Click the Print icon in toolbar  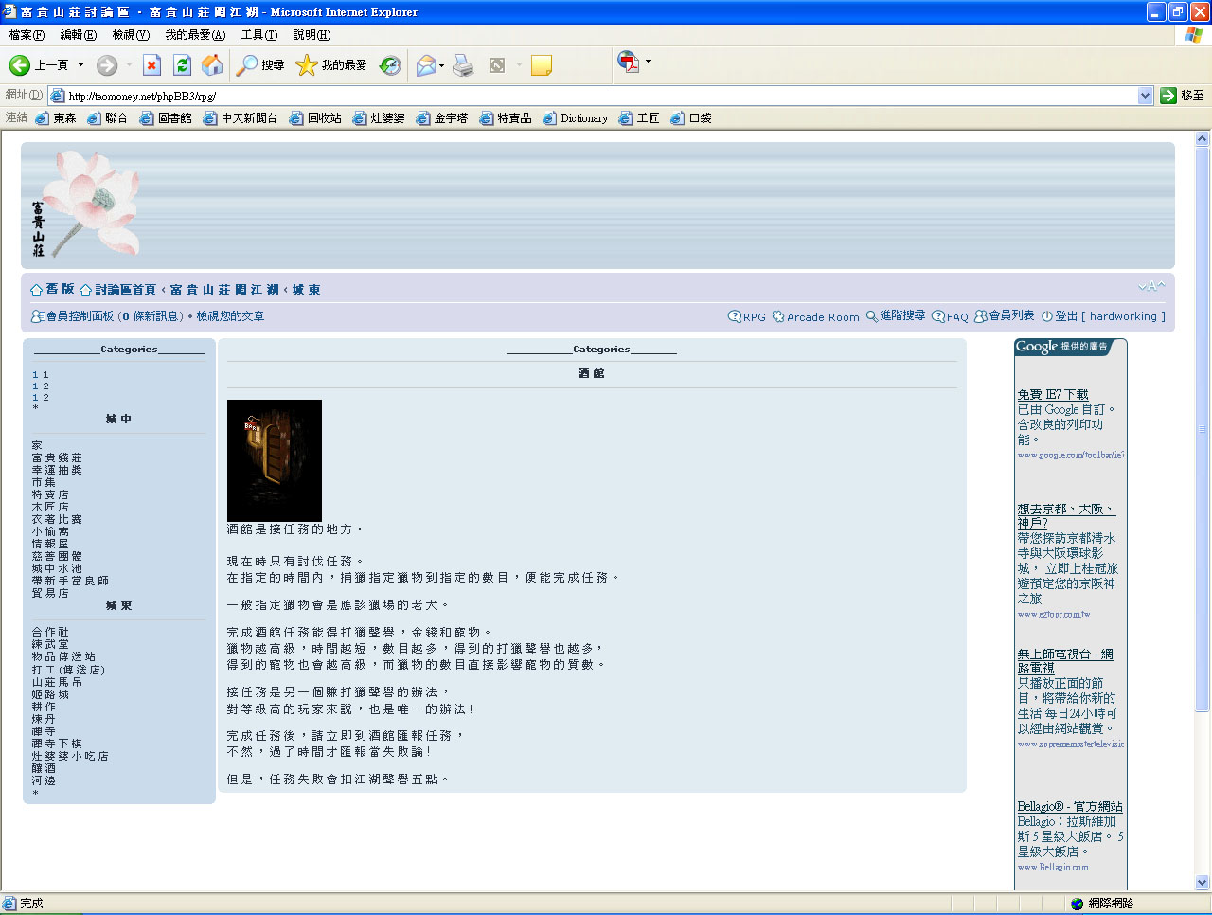[x=463, y=65]
